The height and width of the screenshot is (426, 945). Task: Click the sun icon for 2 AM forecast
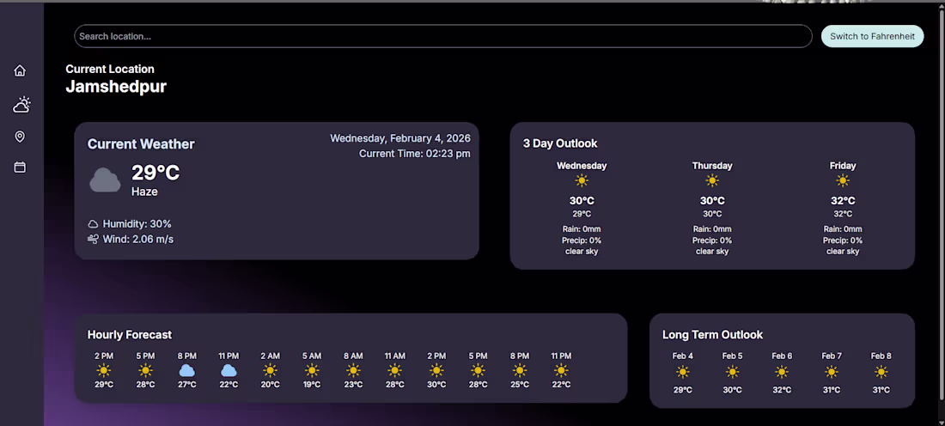[x=270, y=370]
